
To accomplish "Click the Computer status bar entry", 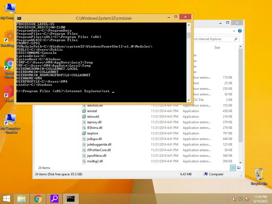I will point(214,174).
